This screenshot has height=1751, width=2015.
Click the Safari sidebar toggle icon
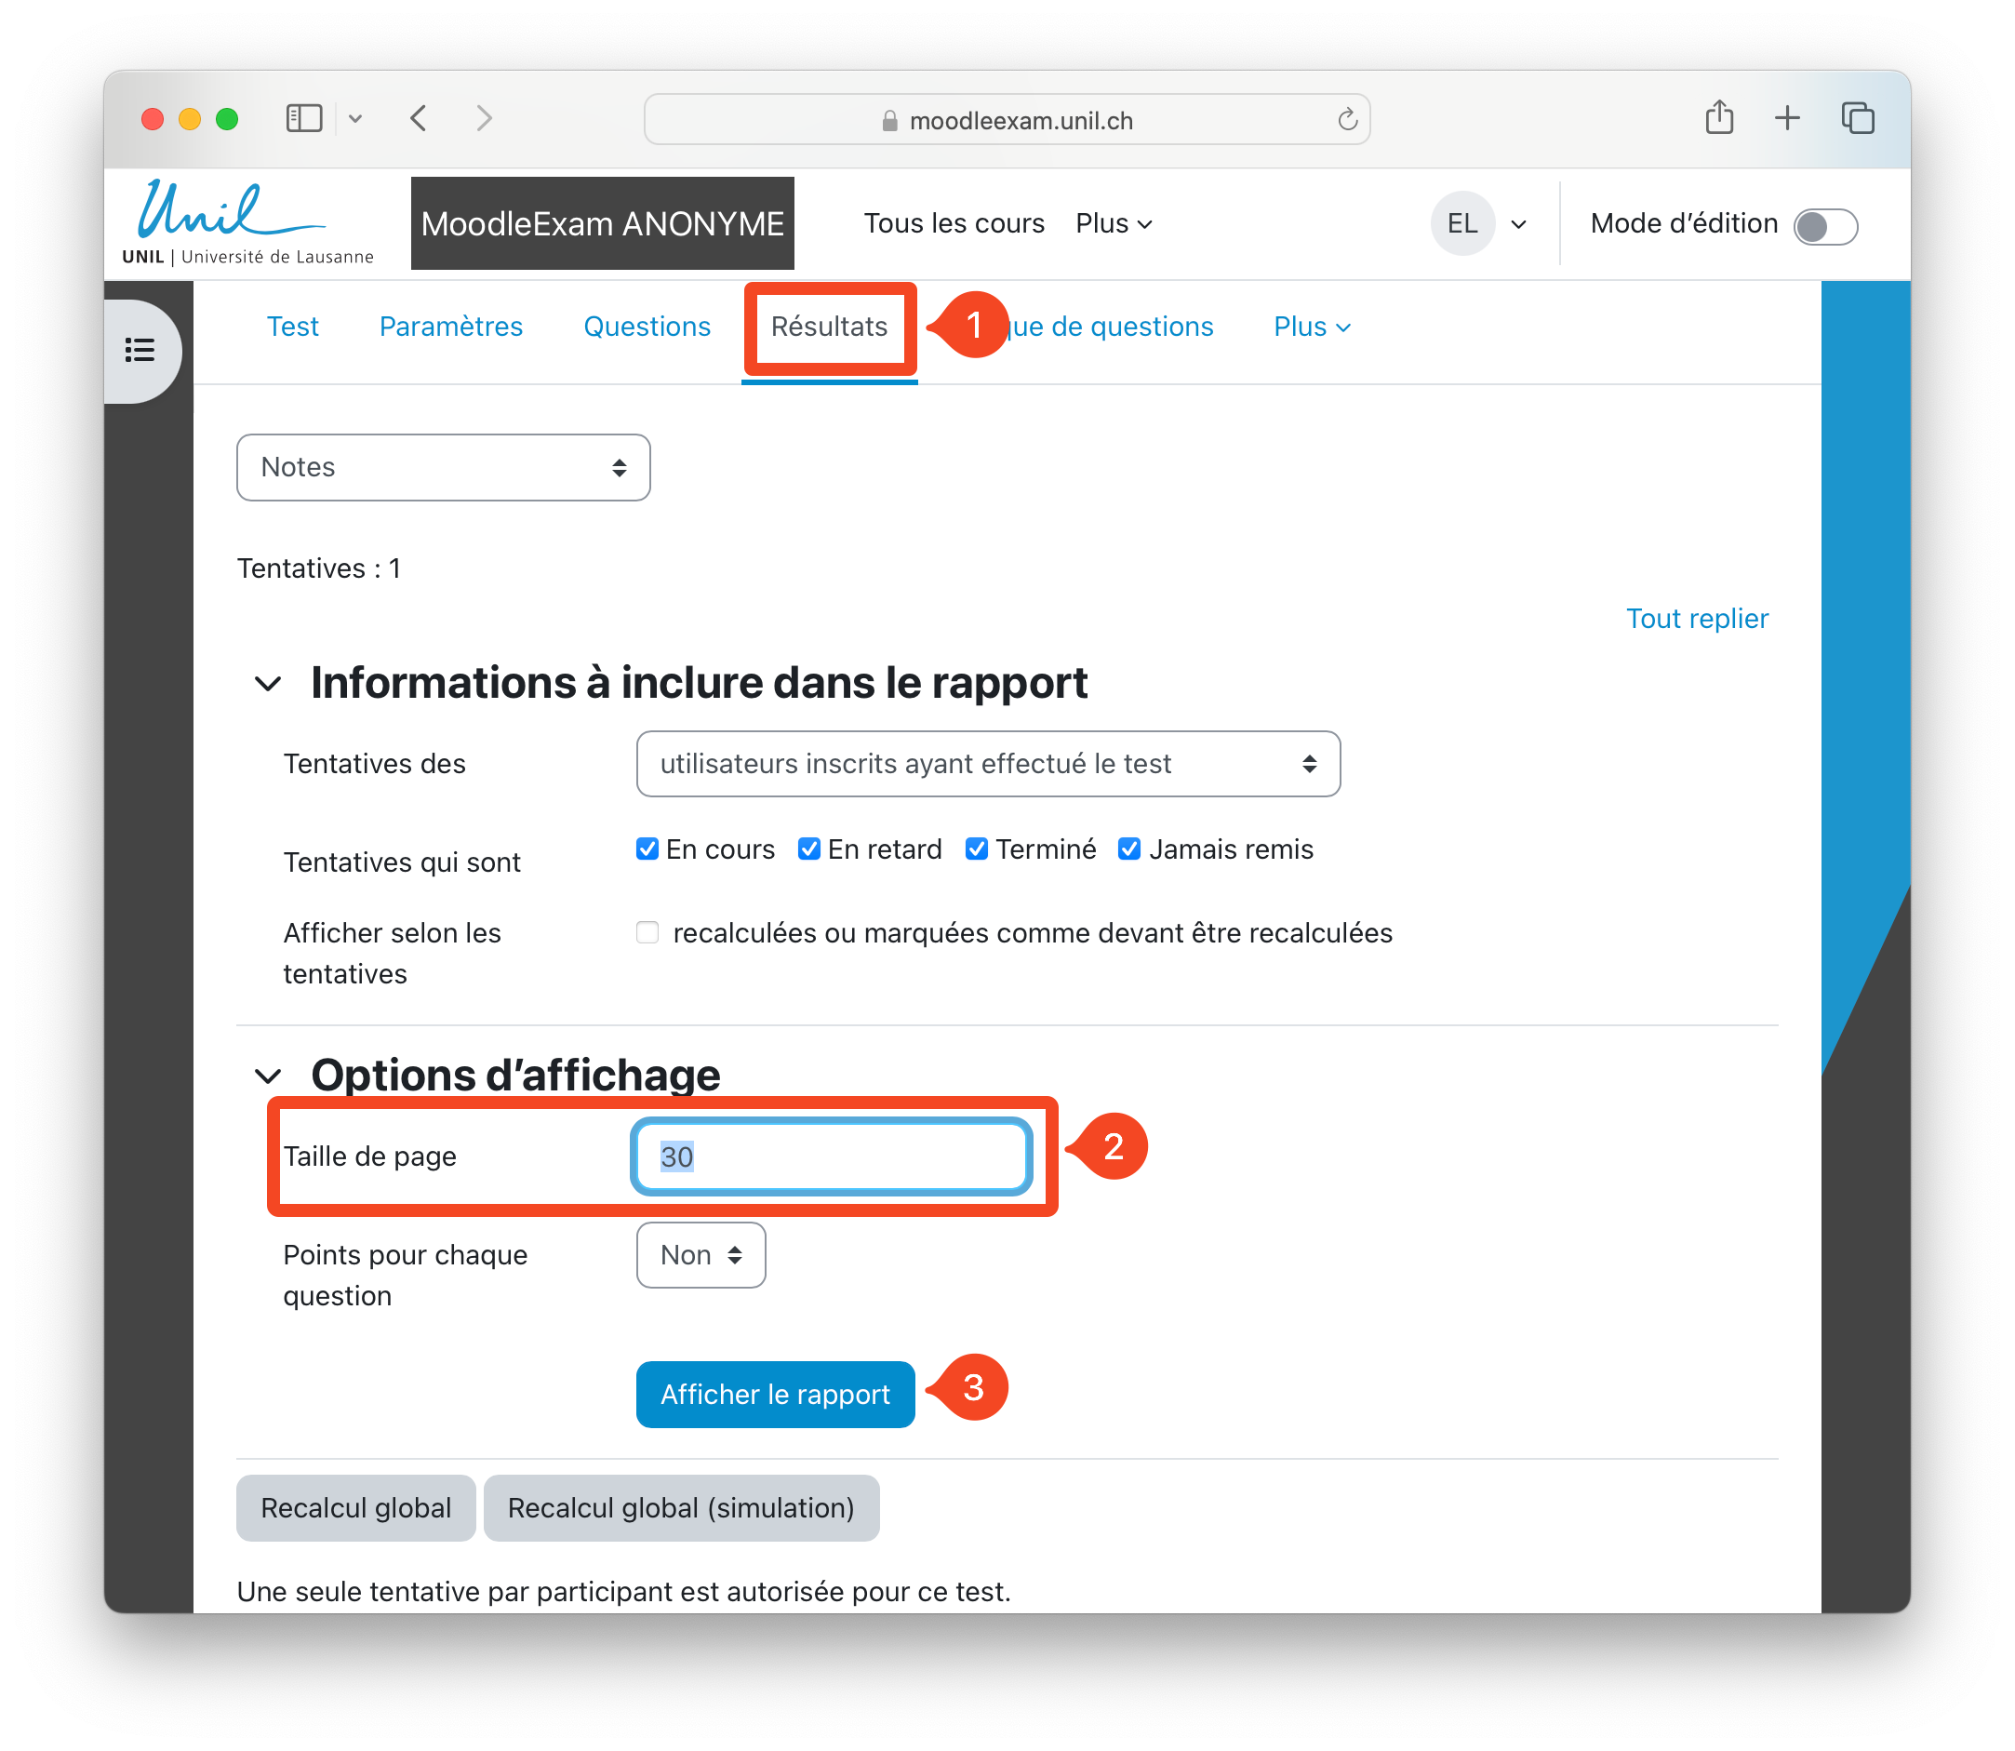(304, 118)
